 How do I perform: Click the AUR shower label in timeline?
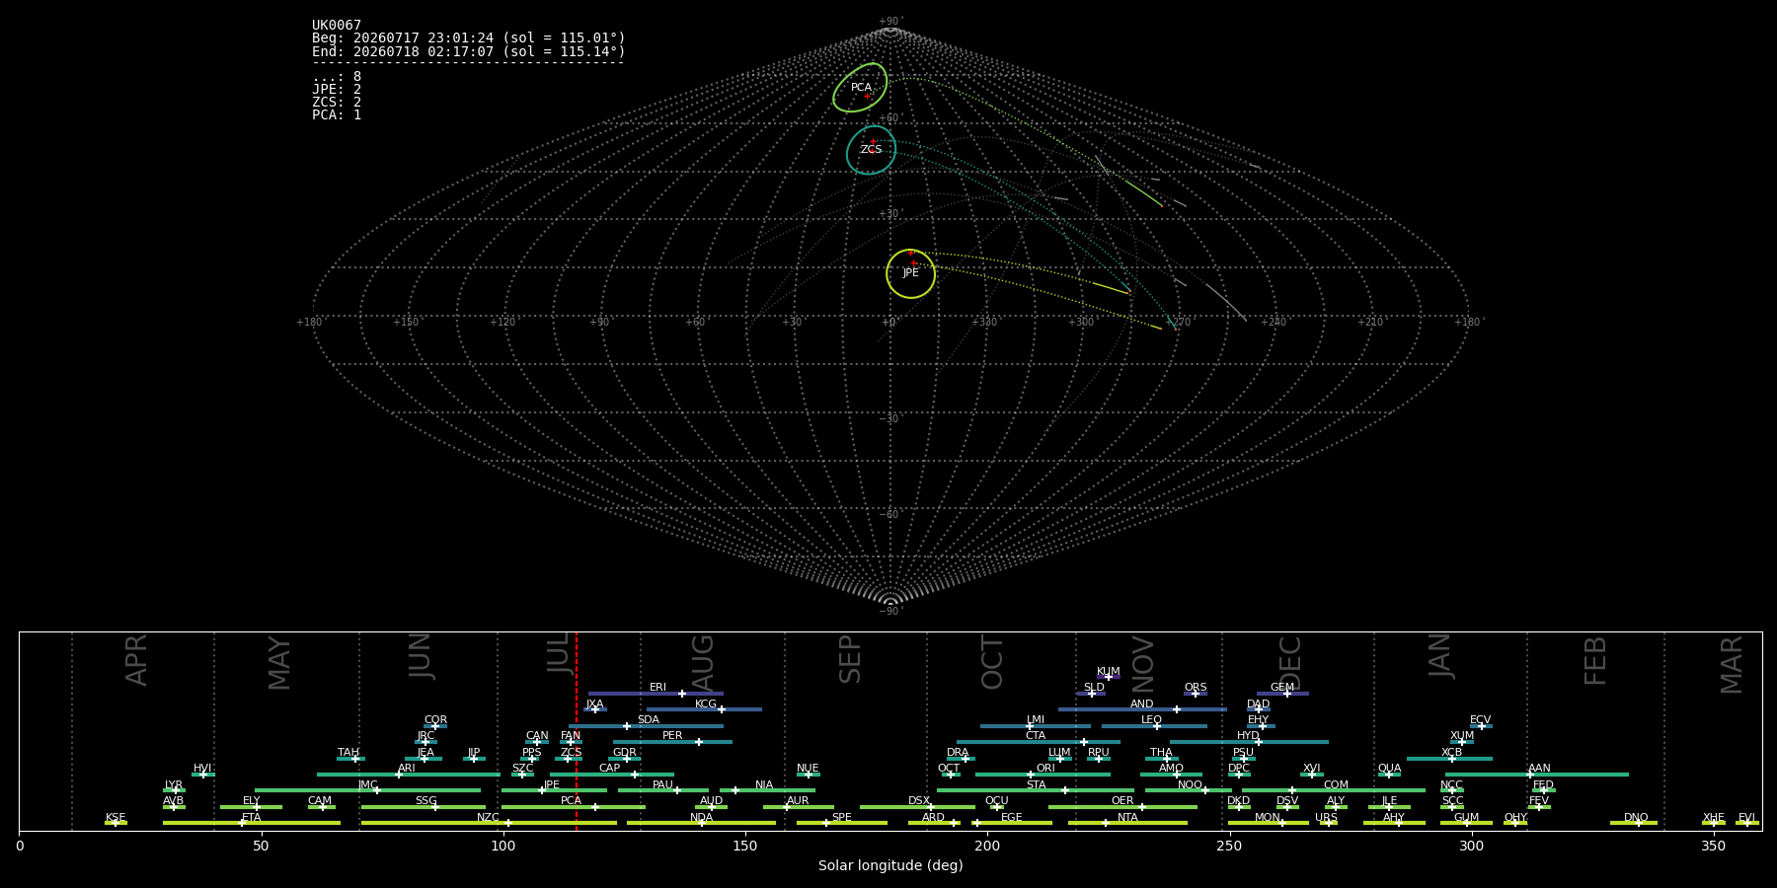pyautogui.click(x=798, y=801)
